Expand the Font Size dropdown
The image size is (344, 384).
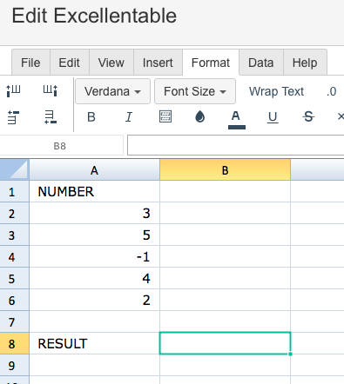pyautogui.click(x=195, y=91)
